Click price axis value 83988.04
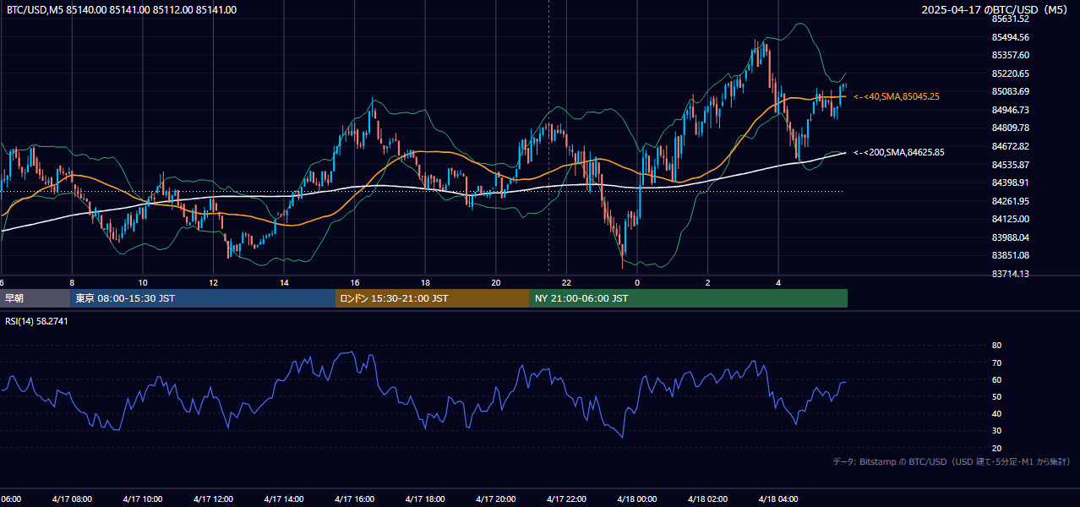This screenshot has height=507, width=1080. [x=1010, y=237]
